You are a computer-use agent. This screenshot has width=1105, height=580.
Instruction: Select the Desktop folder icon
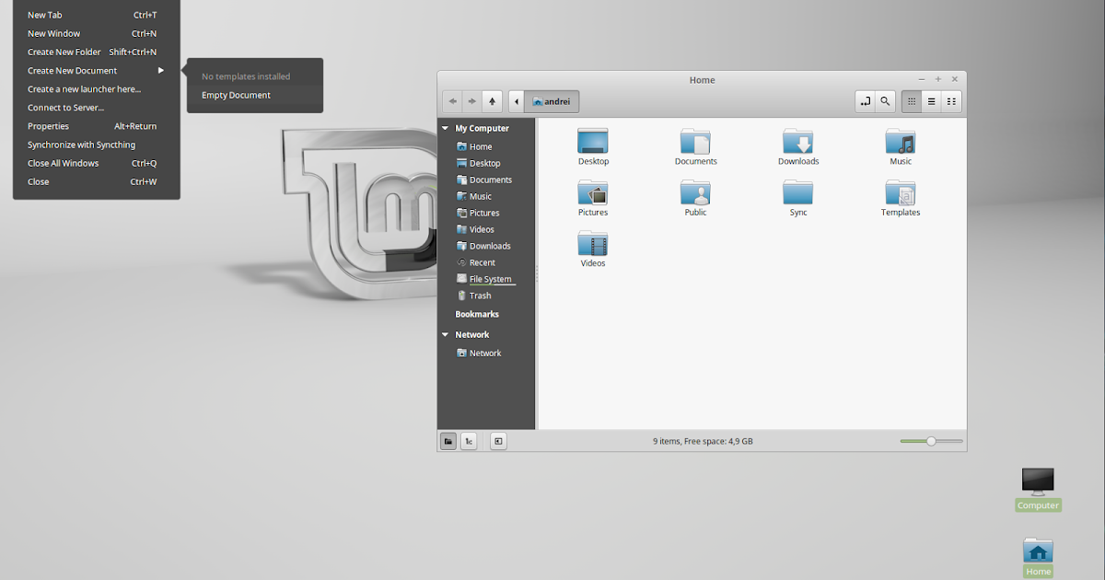593,147
